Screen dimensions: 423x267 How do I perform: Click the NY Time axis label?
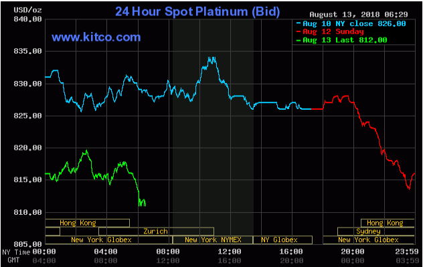[x=16, y=252]
